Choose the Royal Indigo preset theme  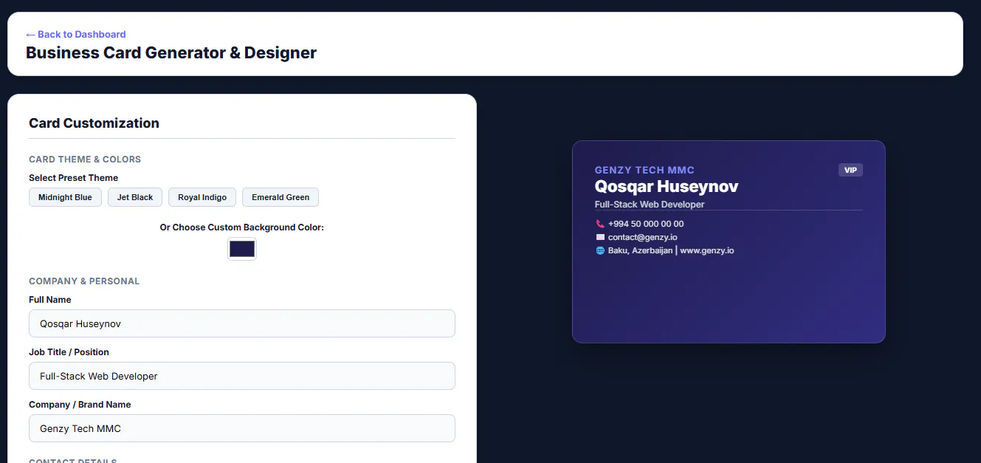click(202, 197)
